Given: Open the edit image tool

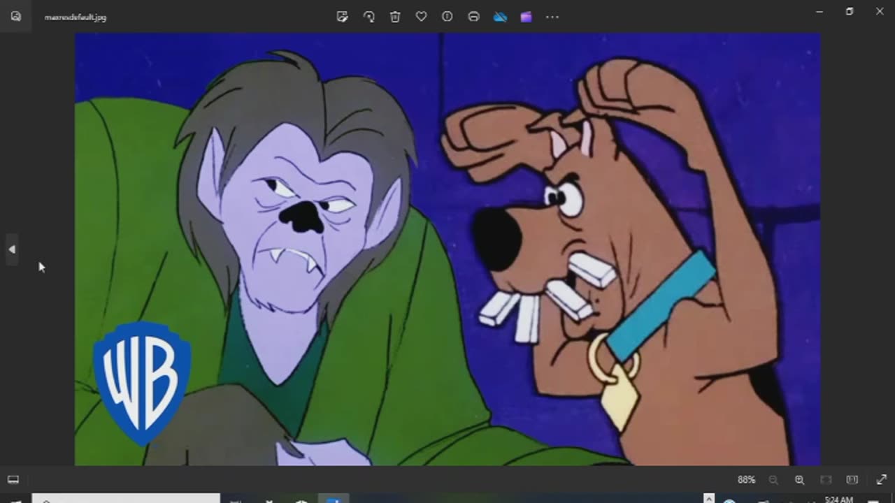Looking at the screenshot, I should 343,17.
